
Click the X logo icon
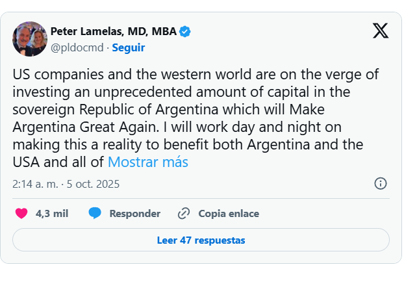(x=381, y=31)
